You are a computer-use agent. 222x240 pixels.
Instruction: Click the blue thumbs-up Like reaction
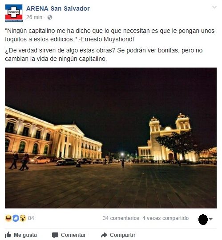coord(16,218)
